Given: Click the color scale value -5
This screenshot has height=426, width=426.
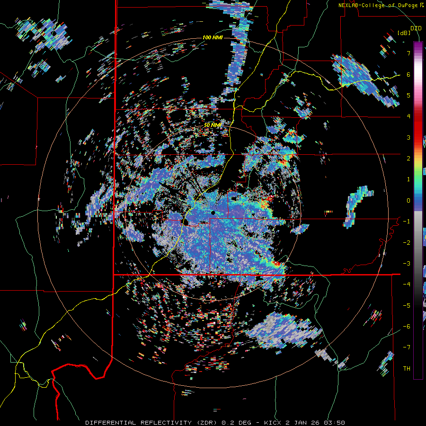Looking at the screenshot, I should pos(407,305).
